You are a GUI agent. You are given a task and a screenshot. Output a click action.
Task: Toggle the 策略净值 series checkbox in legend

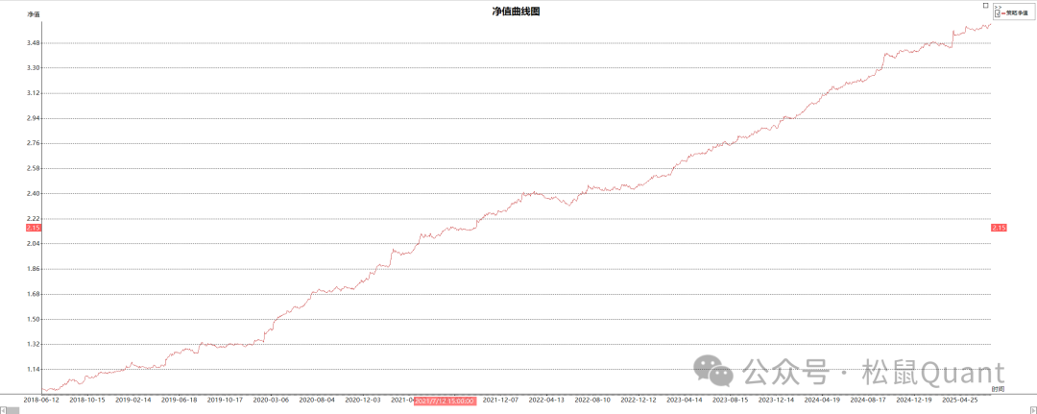(x=997, y=12)
